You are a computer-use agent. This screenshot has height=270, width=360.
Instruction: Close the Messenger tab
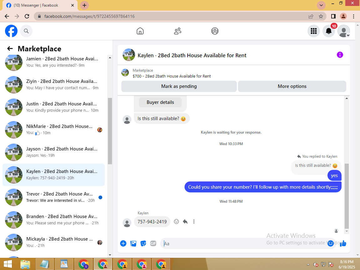coord(73,5)
